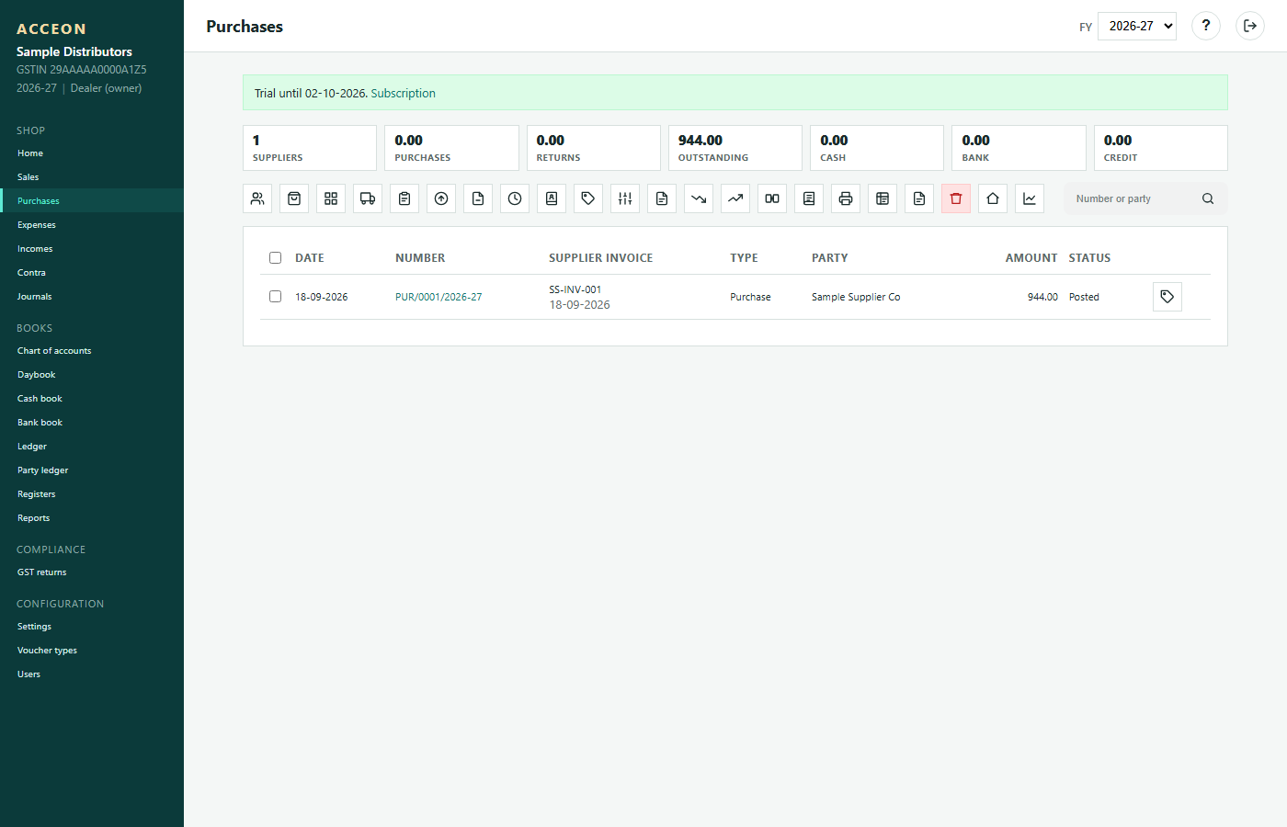Viewport: 1287px width, 827px height.
Task: Click the shopping bag toolbar icon
Action: pos(294,198)
